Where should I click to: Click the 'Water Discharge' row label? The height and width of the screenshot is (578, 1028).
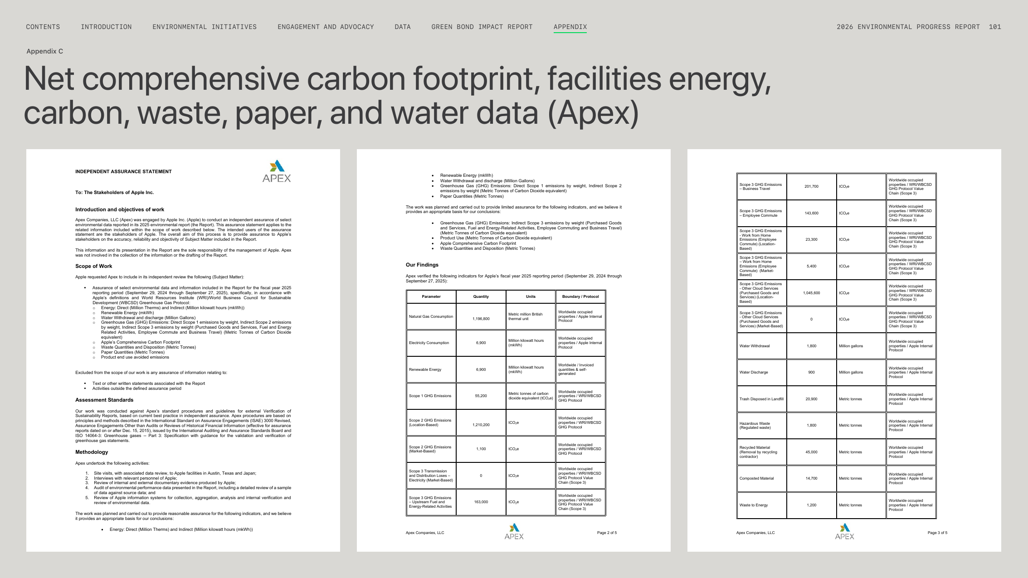click(x=754, y=372)
